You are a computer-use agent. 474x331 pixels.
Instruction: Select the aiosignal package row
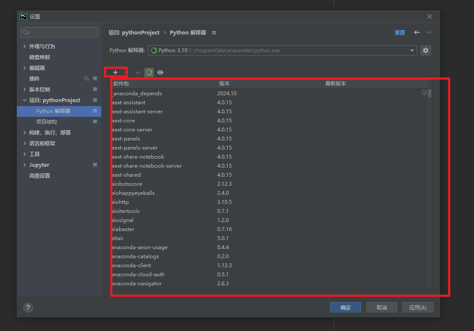(269, 220)
